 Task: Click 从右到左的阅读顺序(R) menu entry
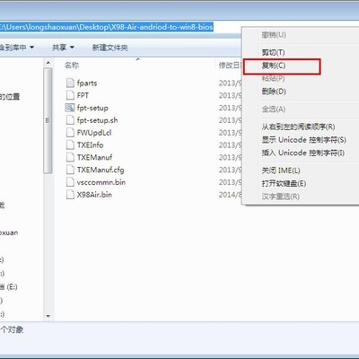tap(298, 127)
